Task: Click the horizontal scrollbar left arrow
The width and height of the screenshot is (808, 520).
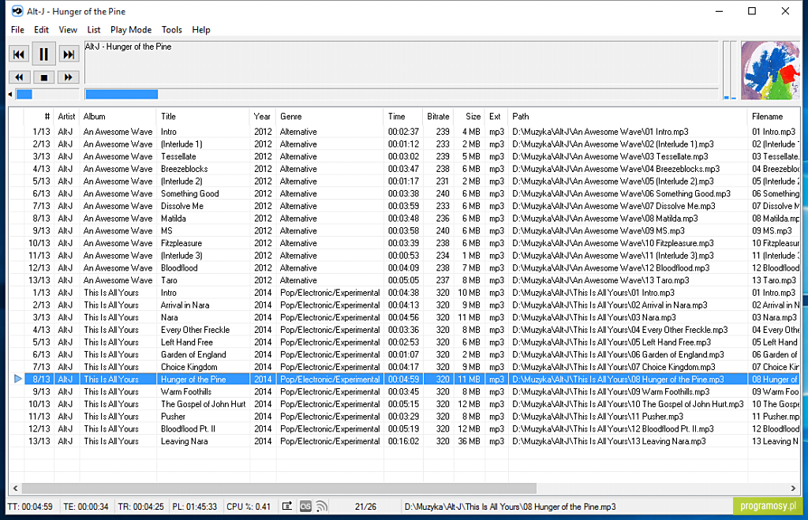Action: pos(15,488)
